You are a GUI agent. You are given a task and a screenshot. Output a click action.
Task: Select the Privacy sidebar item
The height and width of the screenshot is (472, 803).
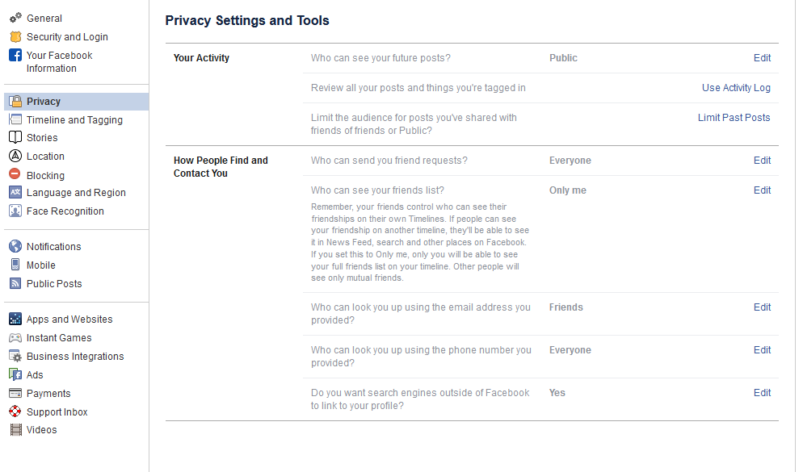coord(44,102)
